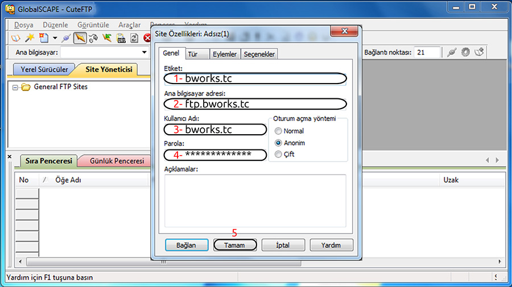This screenshot has width=512, height=287.
Task: Open the Site Manager book icon
Action: pos(15,38)
